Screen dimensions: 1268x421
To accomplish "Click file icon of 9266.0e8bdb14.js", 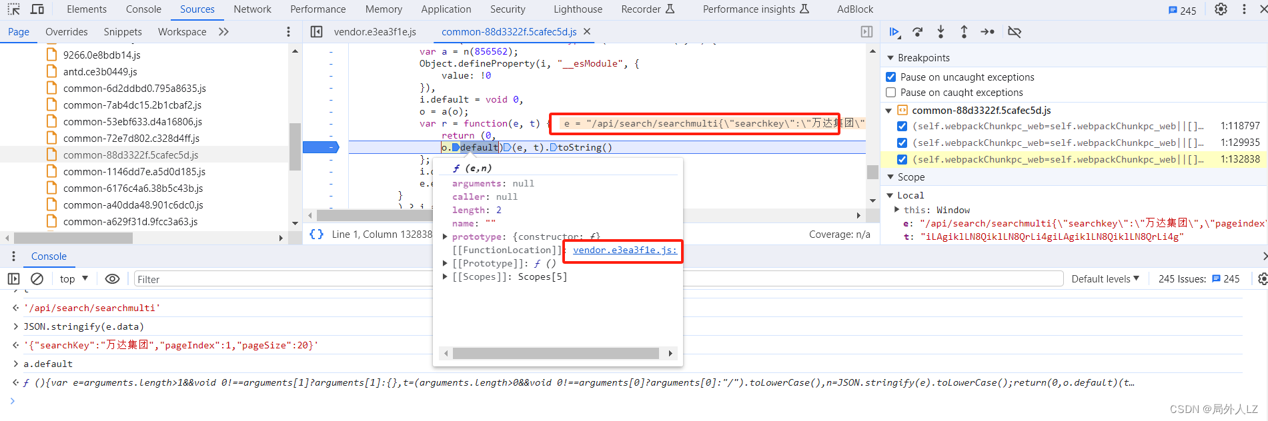I will (x=51, y=55).
